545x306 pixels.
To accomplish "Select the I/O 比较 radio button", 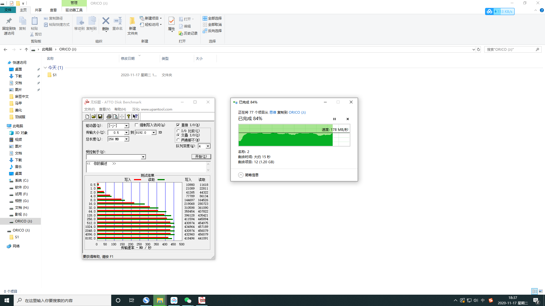I will [x=178, y=131].
